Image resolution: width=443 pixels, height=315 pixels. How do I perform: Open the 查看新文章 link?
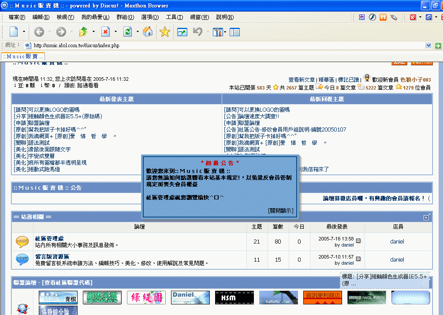(302, 80)
